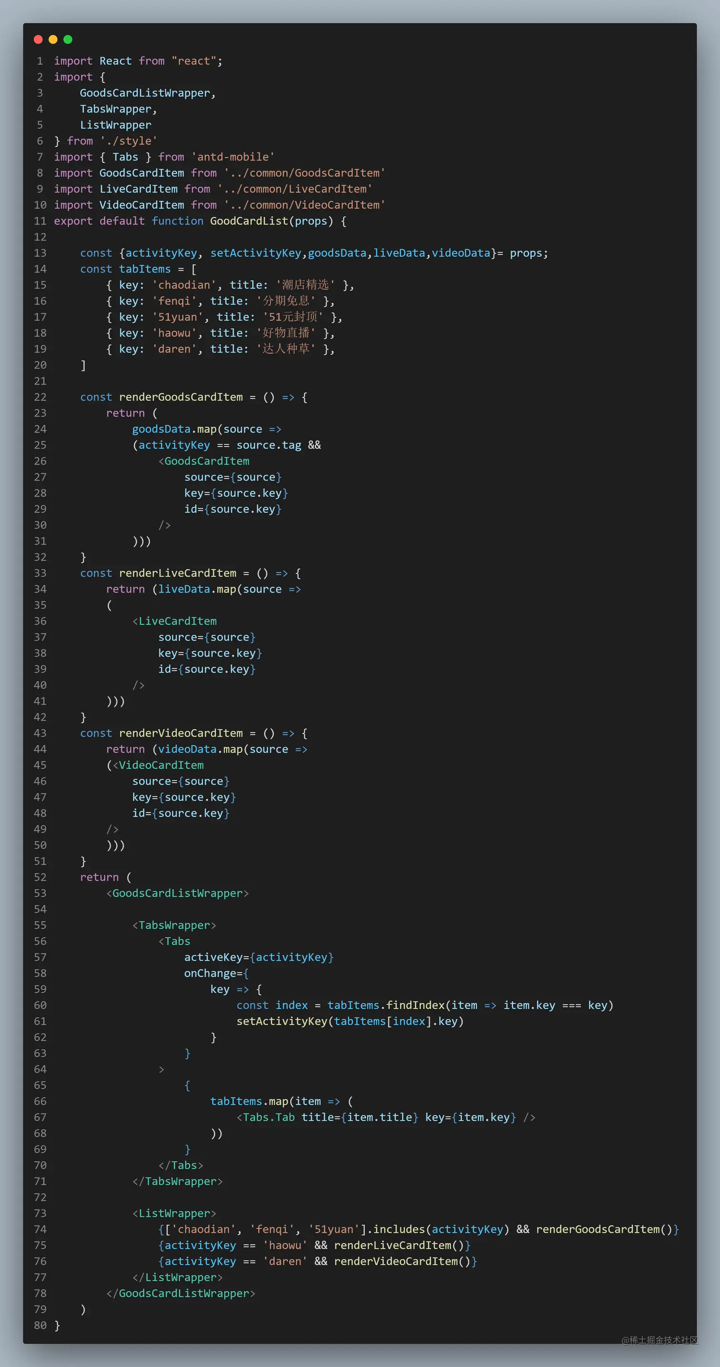Click "liveData" on line 34

click(184, 589)
